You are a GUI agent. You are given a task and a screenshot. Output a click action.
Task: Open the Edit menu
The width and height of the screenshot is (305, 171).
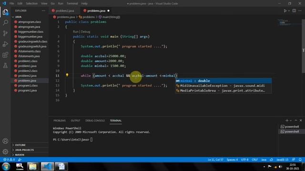coord(20,3)
